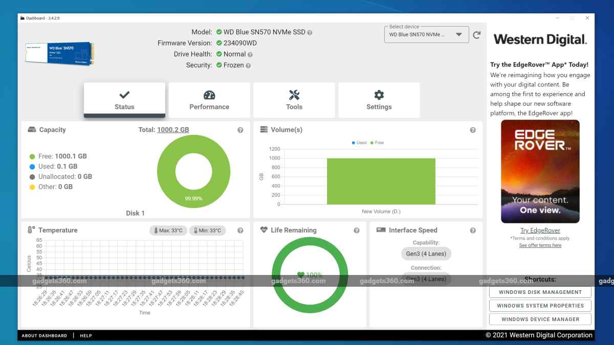Image resolution: width=614 pixels, height=345 pixels.
Task: Show help for the Volume(s) panel
Action: [x=473, y=130]
